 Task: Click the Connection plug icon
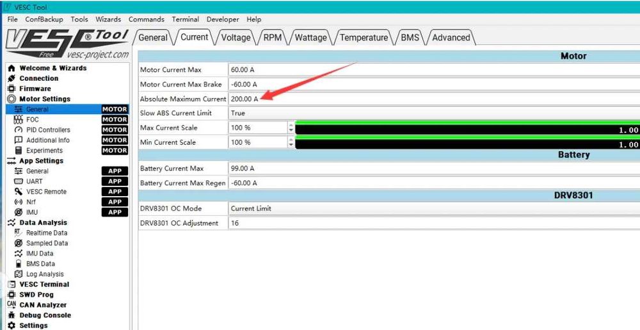pyautogui.click(x=12, y=78)
